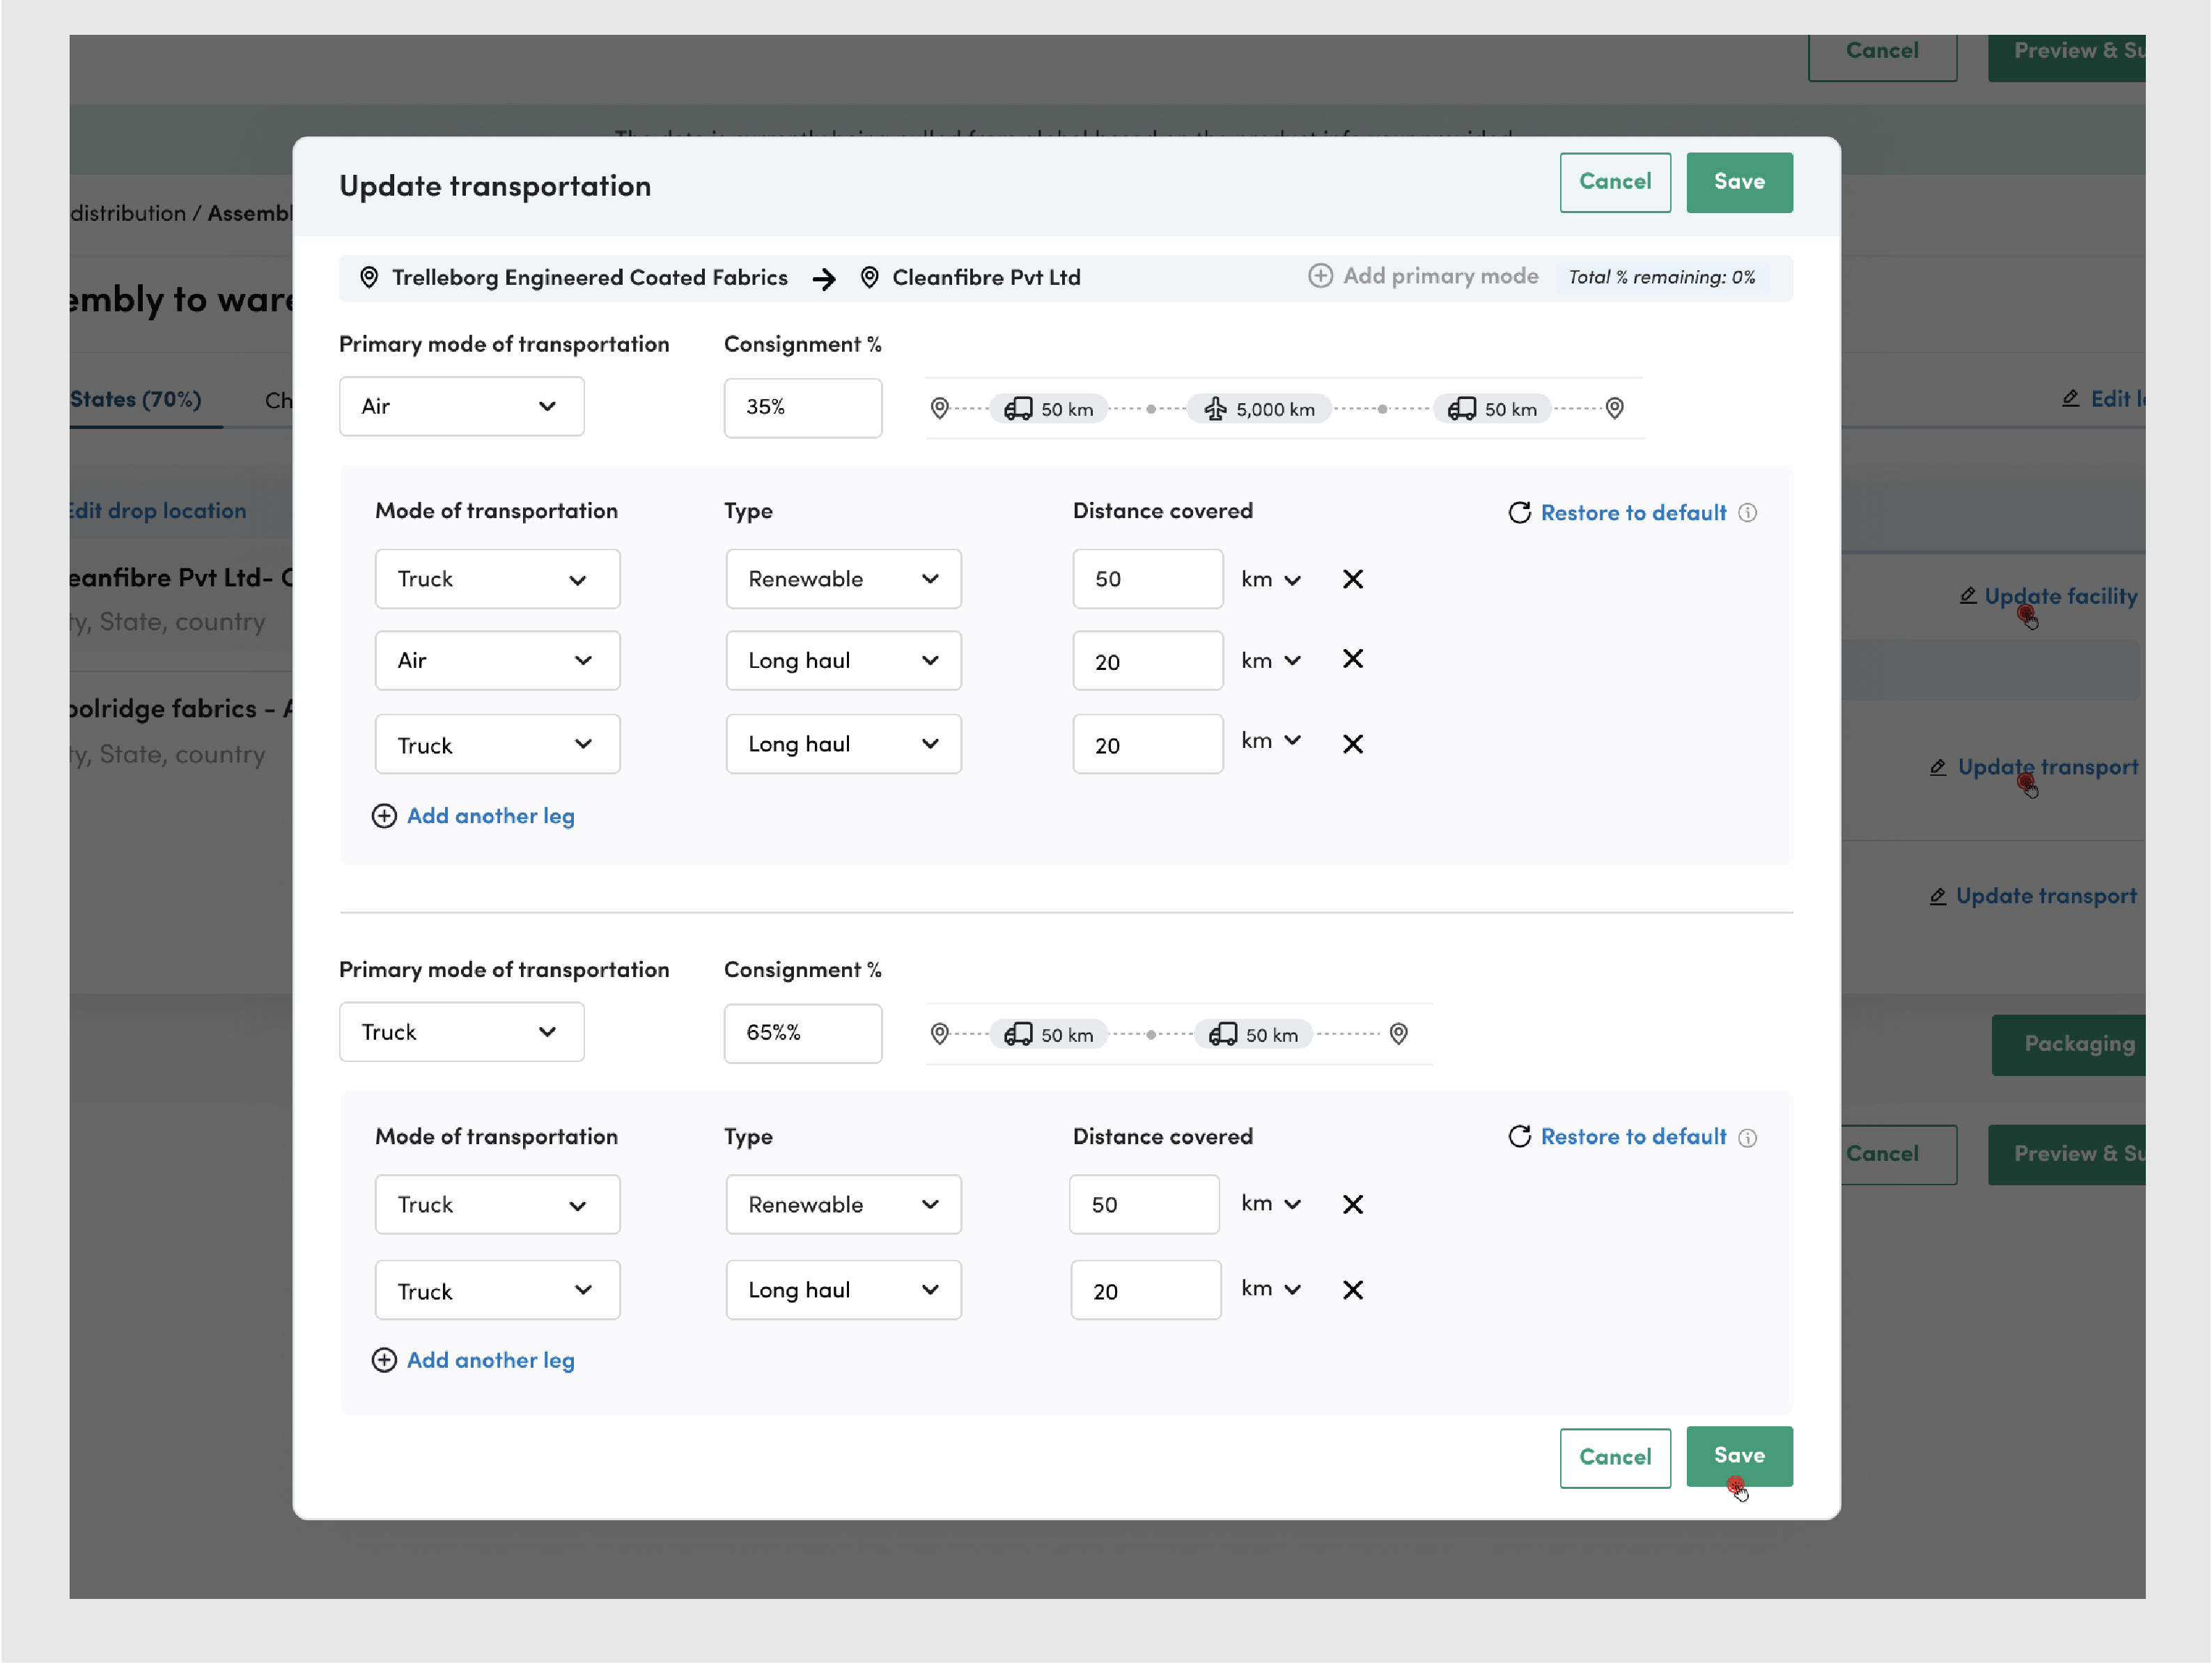The height and width of the screenshot is (1663, 2212).
Task: Switch to the States (70%) tab
Action: point(136,399)
